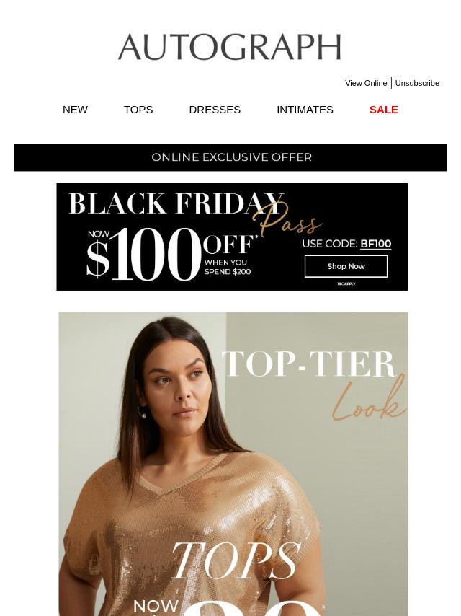The width and height of the screenshot is (461, 616).
Task: Click the AUTOGRAPH brand logo
Action: [230, 47]
